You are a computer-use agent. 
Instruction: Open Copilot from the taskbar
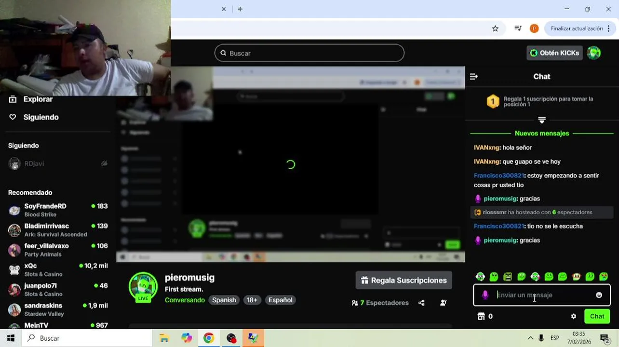(x=187, y=338)
